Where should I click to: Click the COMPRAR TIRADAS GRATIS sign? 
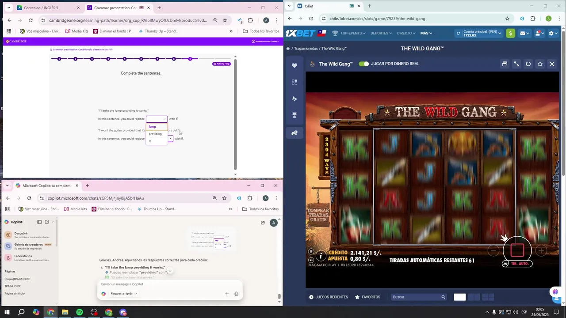point(318,215)
